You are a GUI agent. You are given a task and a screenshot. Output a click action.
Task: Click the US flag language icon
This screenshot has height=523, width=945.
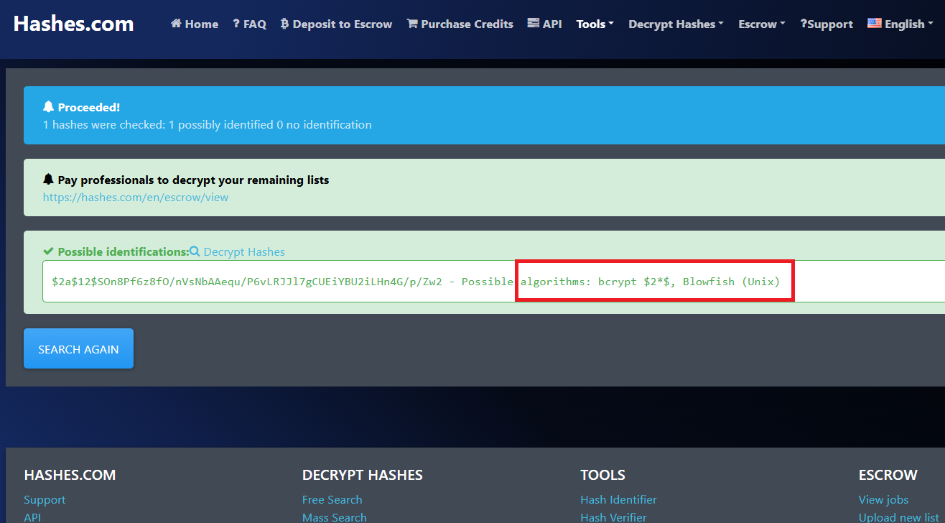point(874,23)
